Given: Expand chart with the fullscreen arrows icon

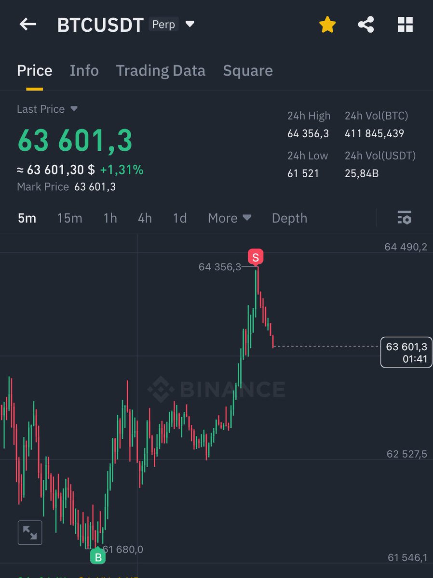Looking at the screenshot, I should (30, 533).
